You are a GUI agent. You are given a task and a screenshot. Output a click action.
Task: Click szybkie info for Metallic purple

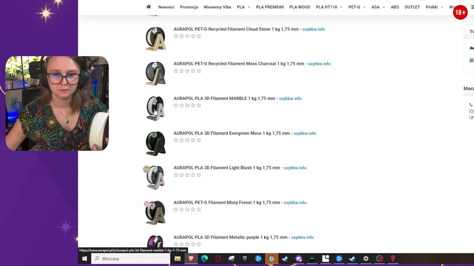[x=303, y=237]
